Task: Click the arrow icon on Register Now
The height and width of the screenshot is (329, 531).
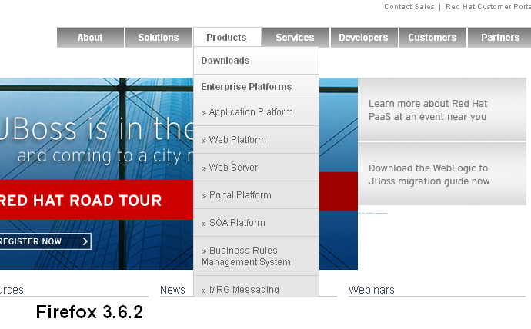Action: [85, 241]
